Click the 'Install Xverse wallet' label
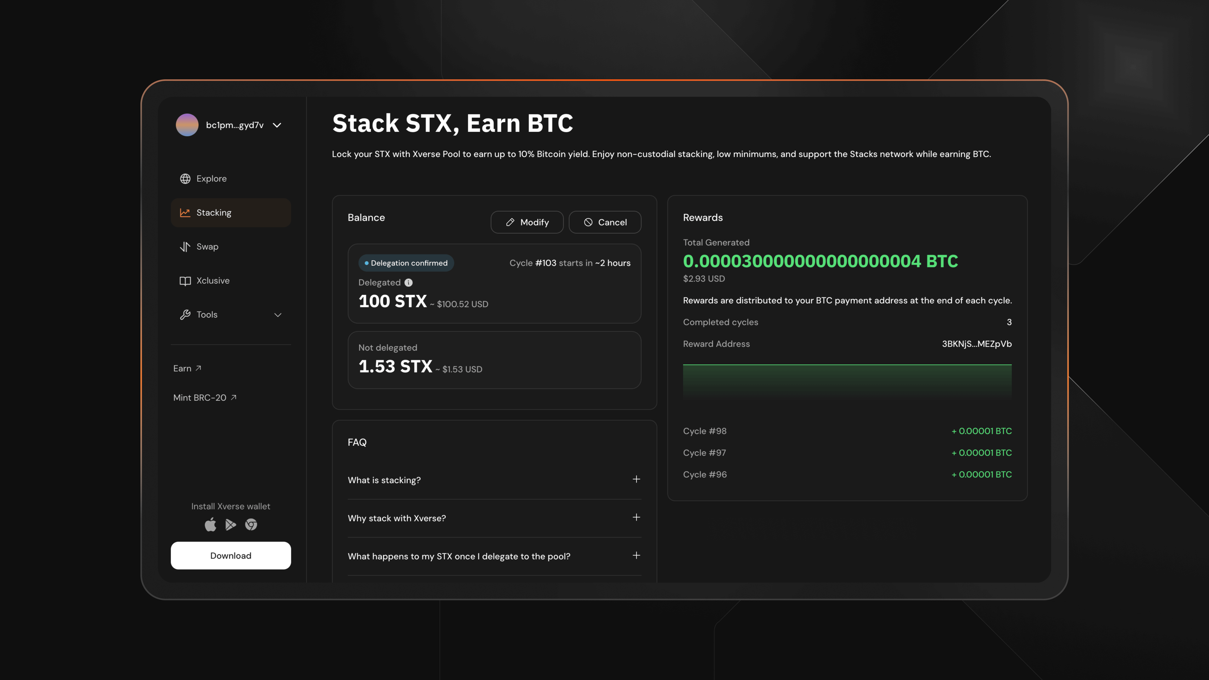This screenshot has height=680, width=1209. [230, 506]
